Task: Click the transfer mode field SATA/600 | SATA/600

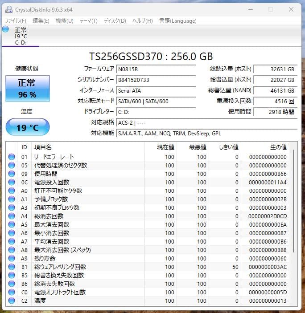Action: (x=156, y=101)
